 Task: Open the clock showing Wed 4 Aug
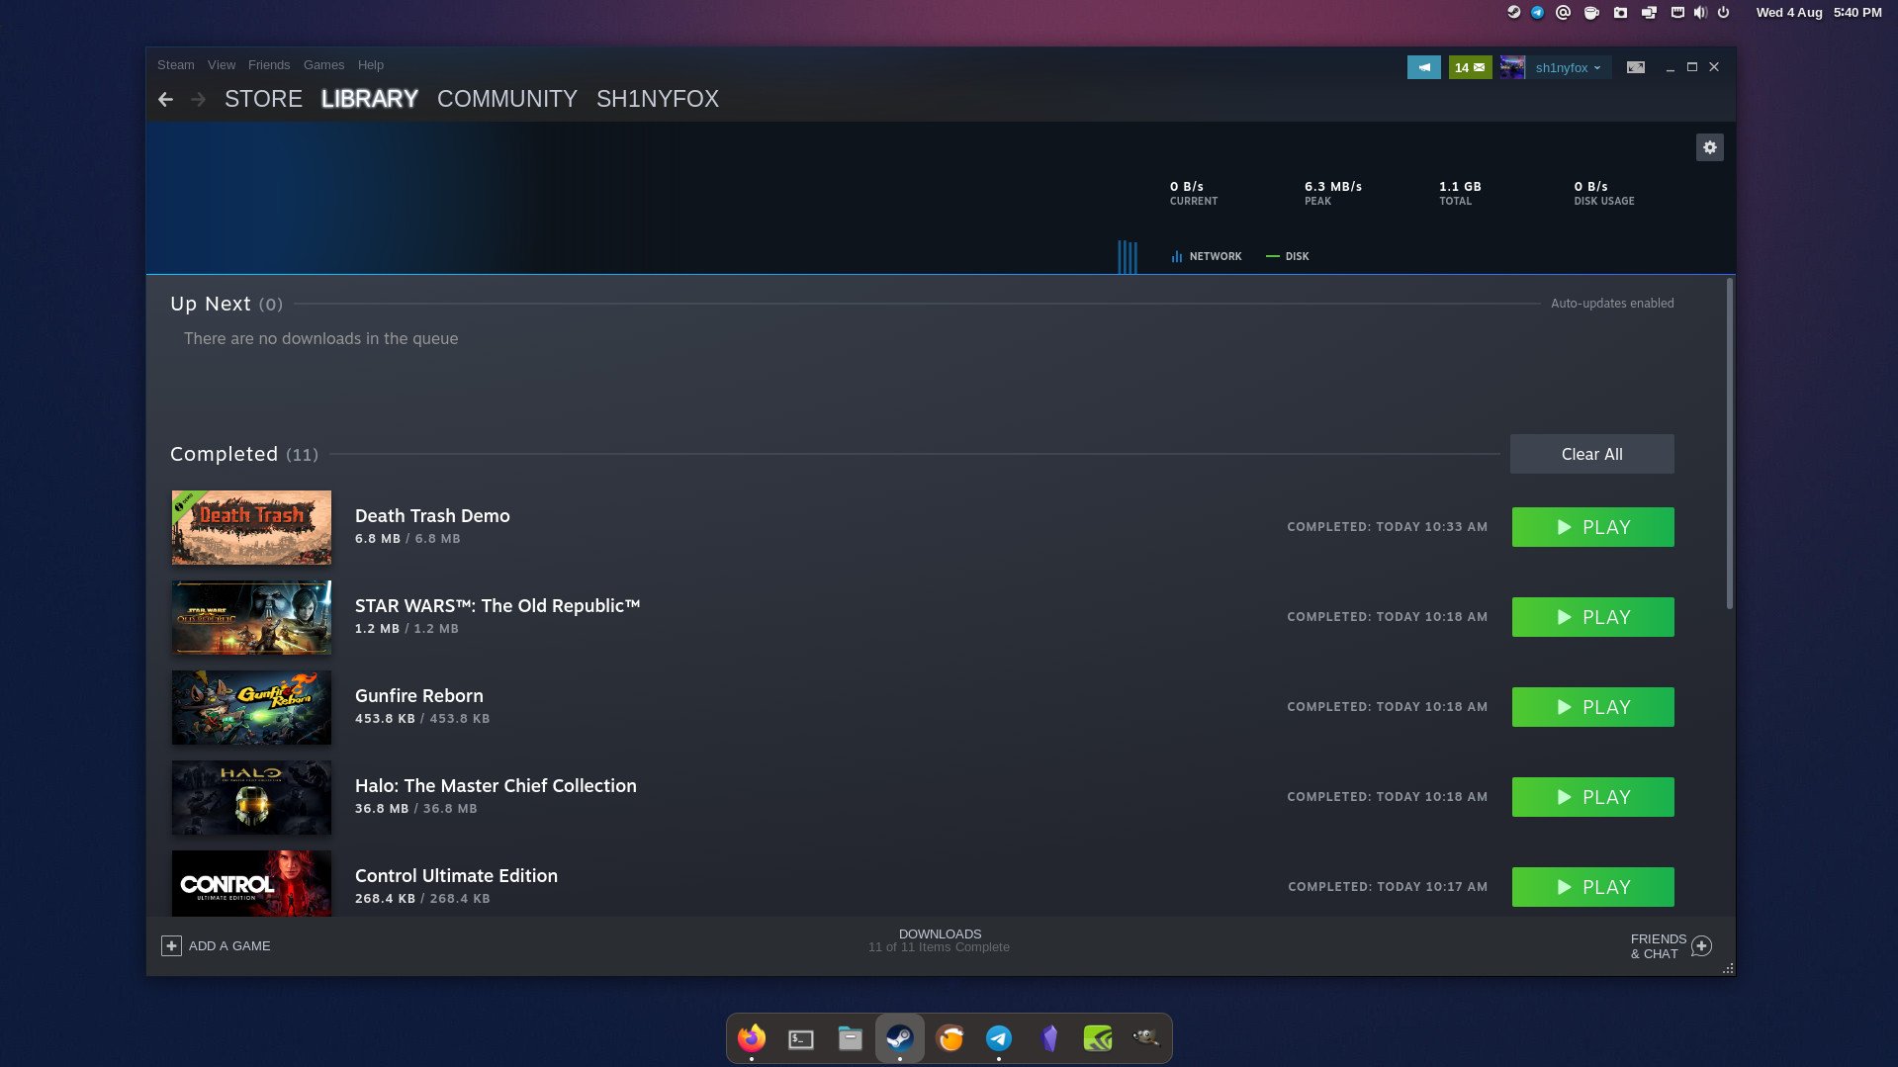click(x=1819, y=13)
